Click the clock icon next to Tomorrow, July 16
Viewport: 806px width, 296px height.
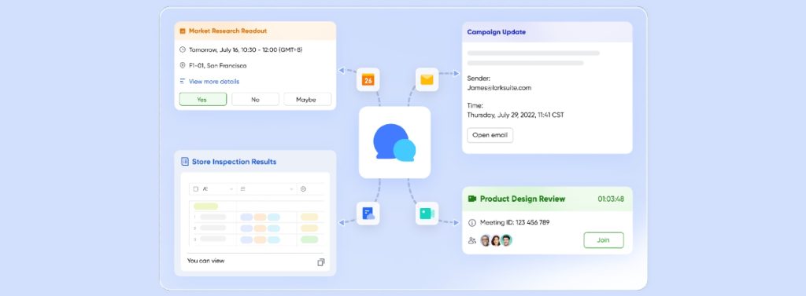(x=183, y=49)
